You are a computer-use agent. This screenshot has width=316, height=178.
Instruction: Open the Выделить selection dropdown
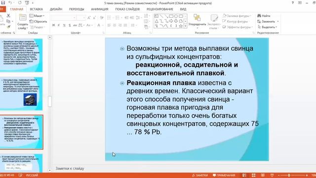coord(267,27)
